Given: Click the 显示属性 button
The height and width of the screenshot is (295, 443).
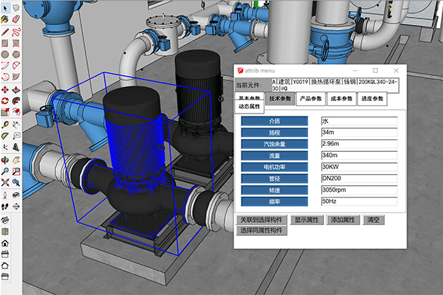Looking at the screenshot, I should [x=306, y=220].
